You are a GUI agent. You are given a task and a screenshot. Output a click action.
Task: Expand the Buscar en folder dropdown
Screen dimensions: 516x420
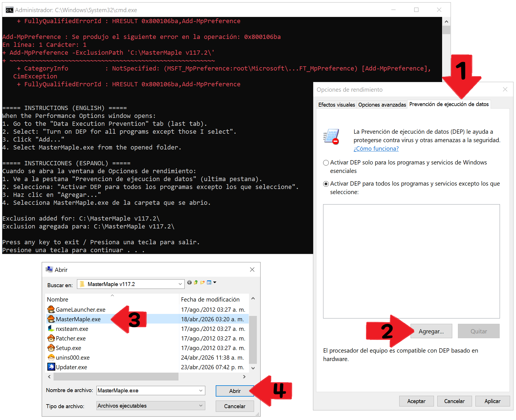(x=180, y=284)
